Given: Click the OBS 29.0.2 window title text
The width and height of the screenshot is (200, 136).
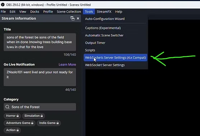Looking at the screenshot, I should click(x=48, y=5).
